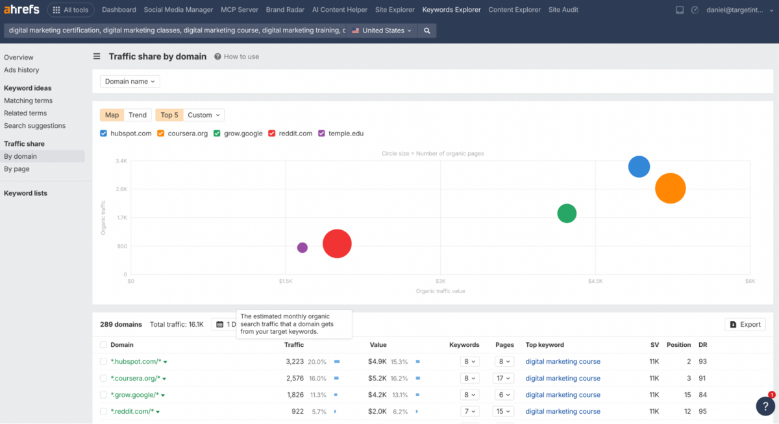Click the How to use link
The height and width of the screenshot is (424, 779).
[241, 56]
